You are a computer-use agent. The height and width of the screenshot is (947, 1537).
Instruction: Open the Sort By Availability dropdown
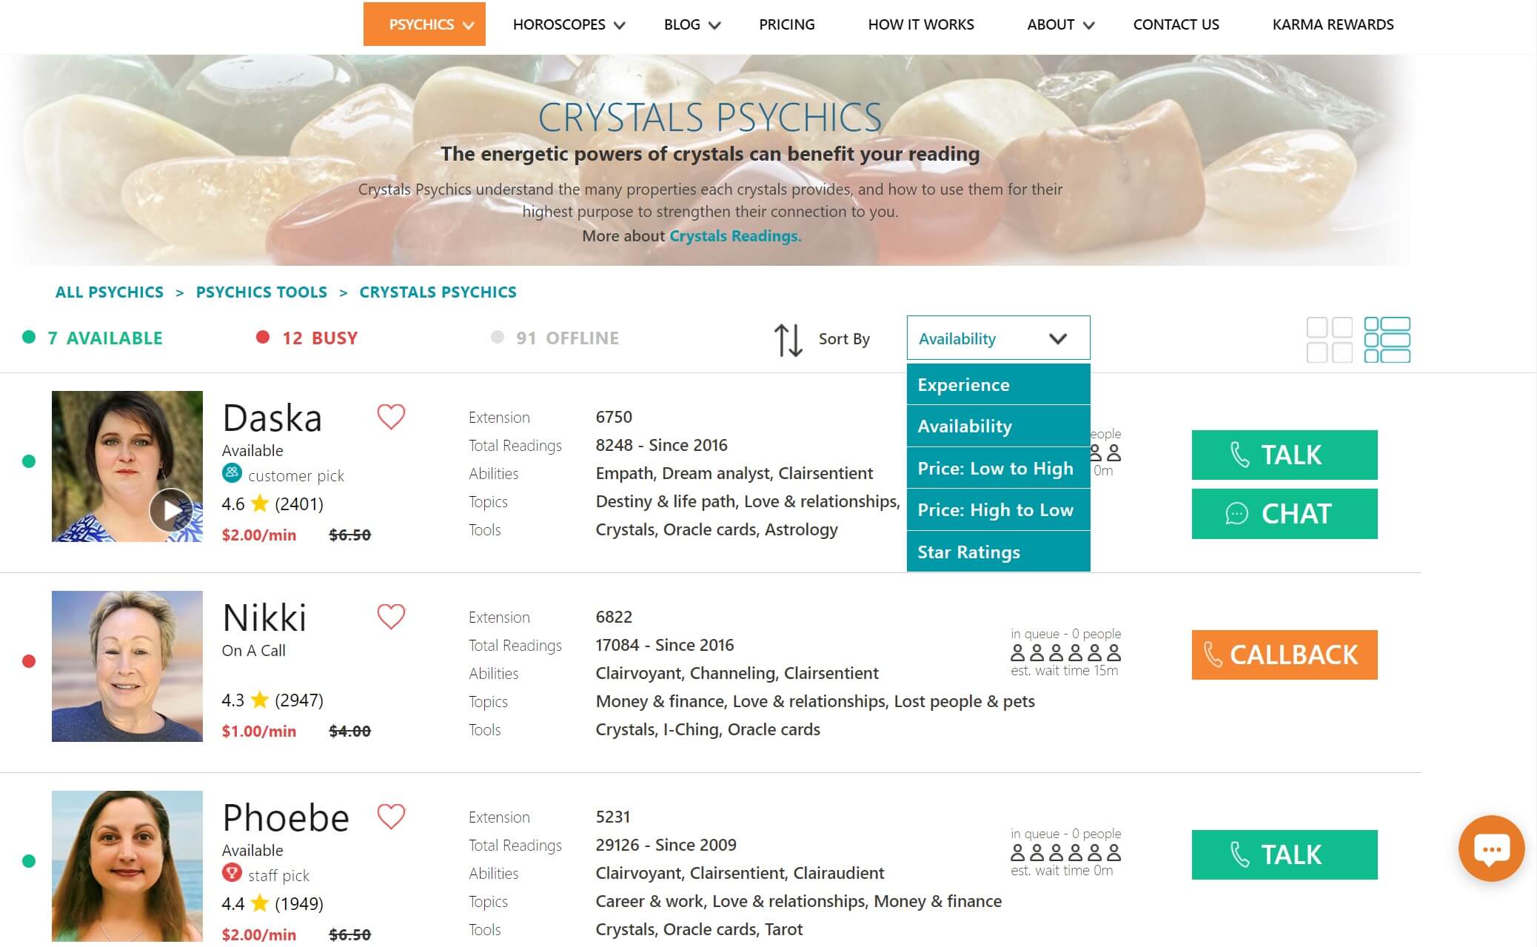click(x=997, y=338)
